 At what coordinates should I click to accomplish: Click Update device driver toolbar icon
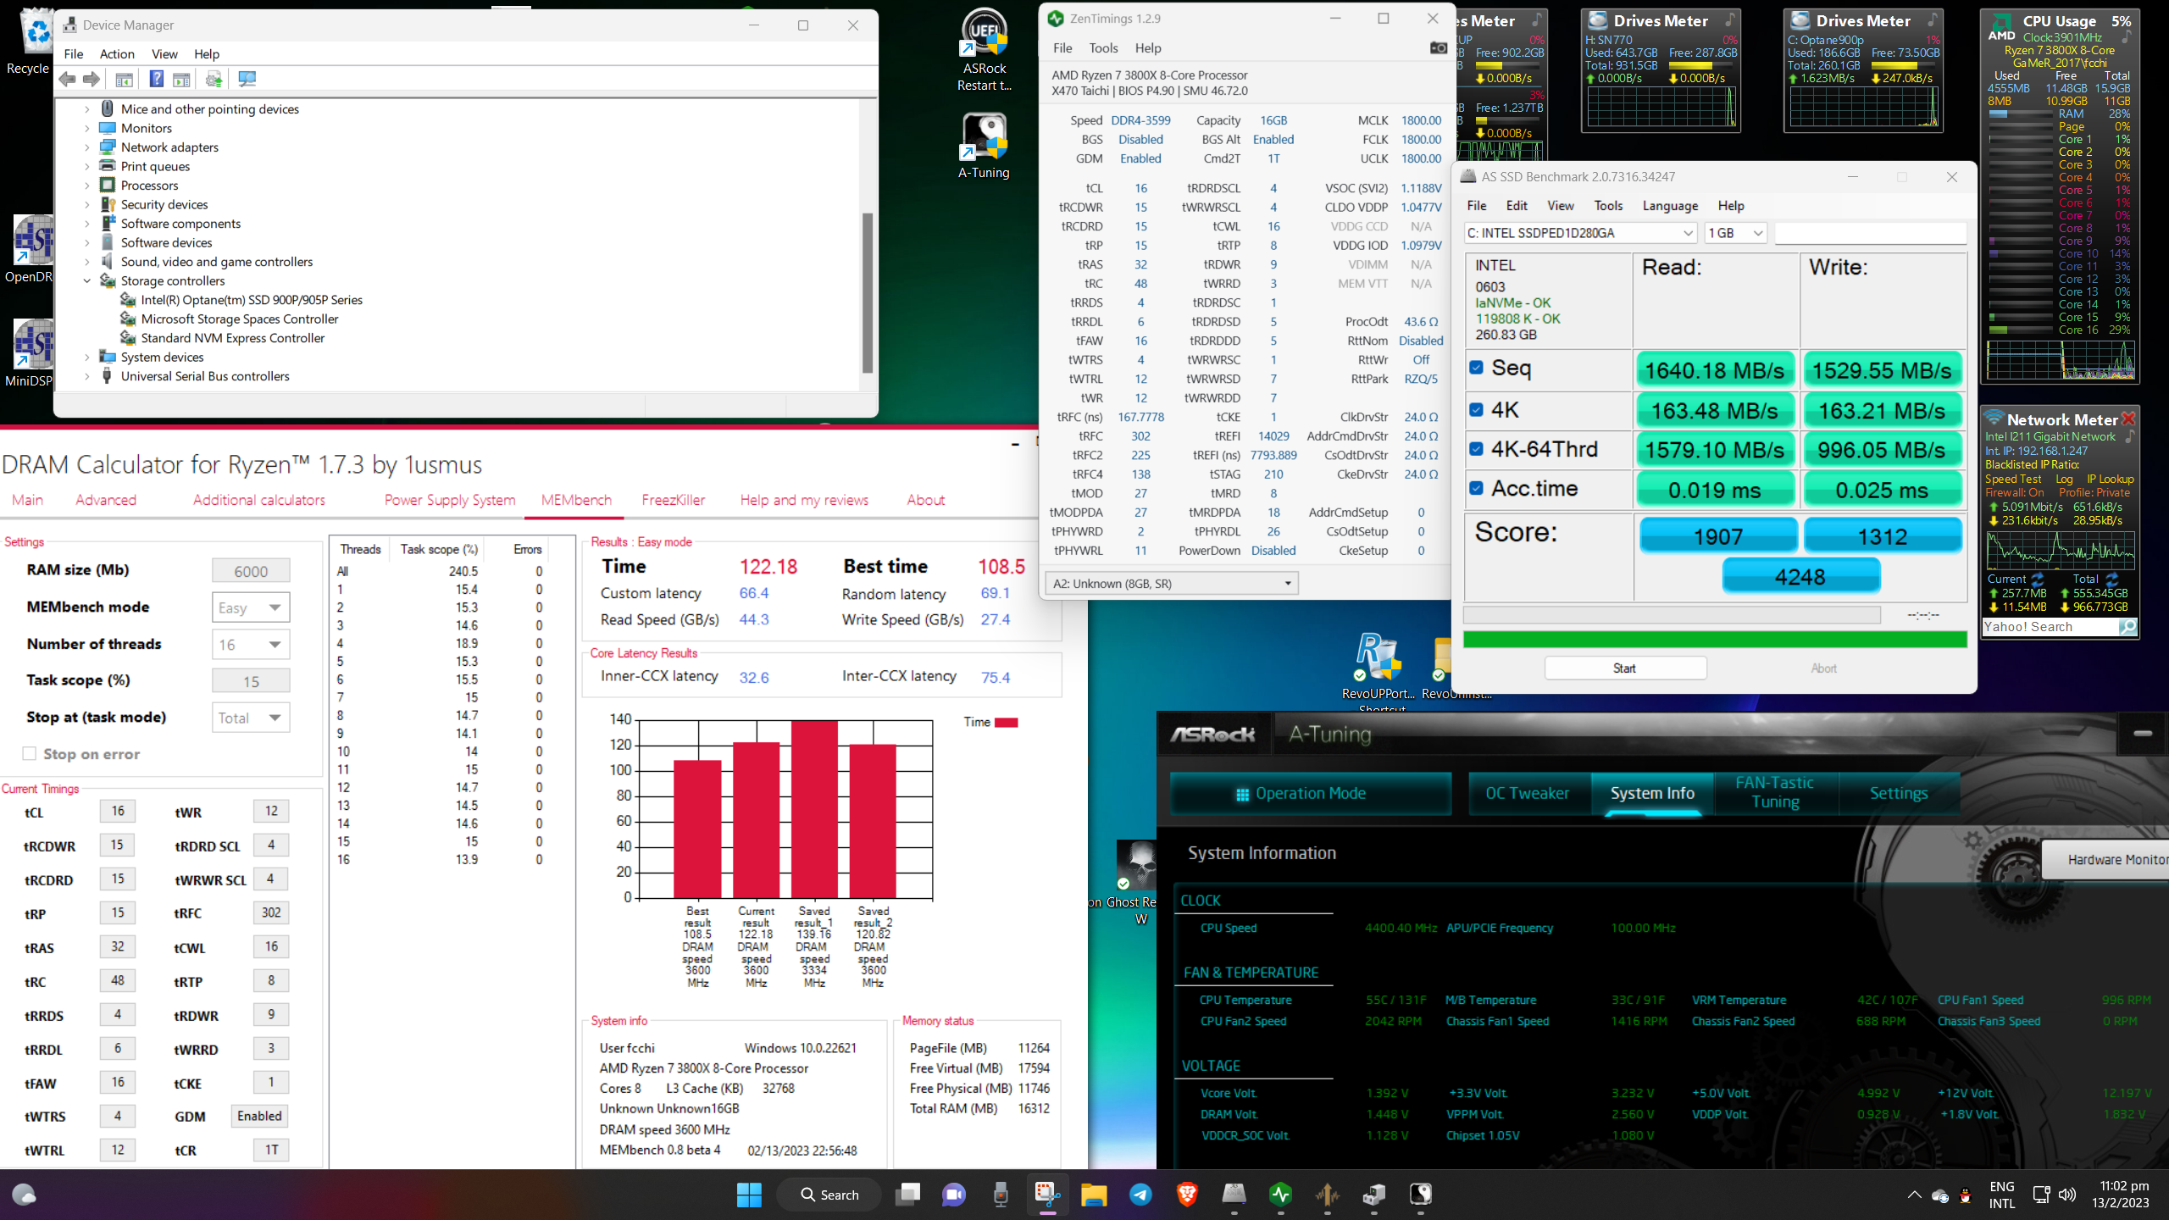214,79
